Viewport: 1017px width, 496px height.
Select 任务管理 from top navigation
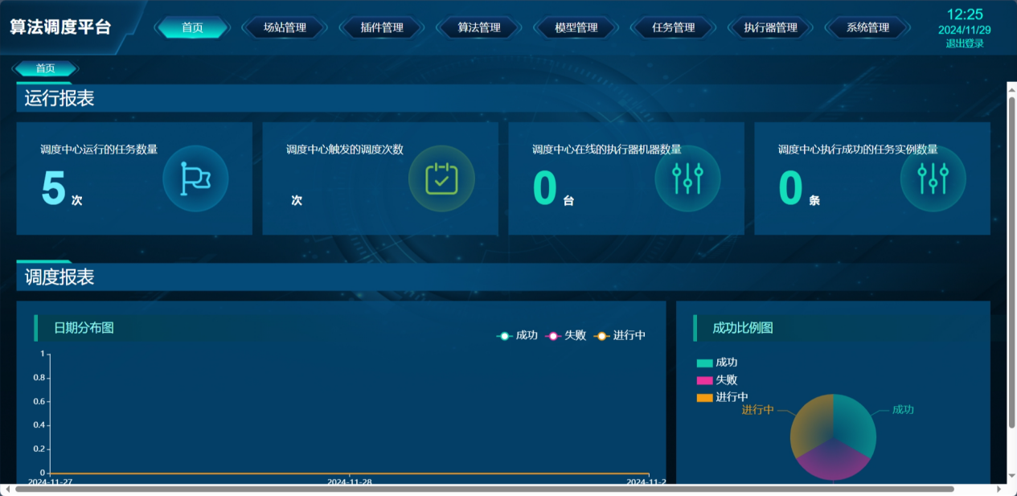coord(674,28)
